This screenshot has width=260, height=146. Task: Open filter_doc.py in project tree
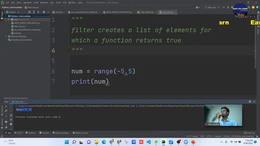19,26
